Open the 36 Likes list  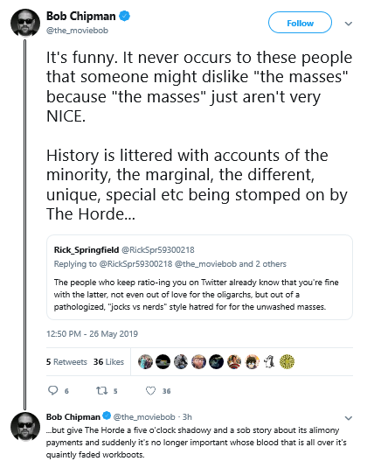click(x=108, y=361)
